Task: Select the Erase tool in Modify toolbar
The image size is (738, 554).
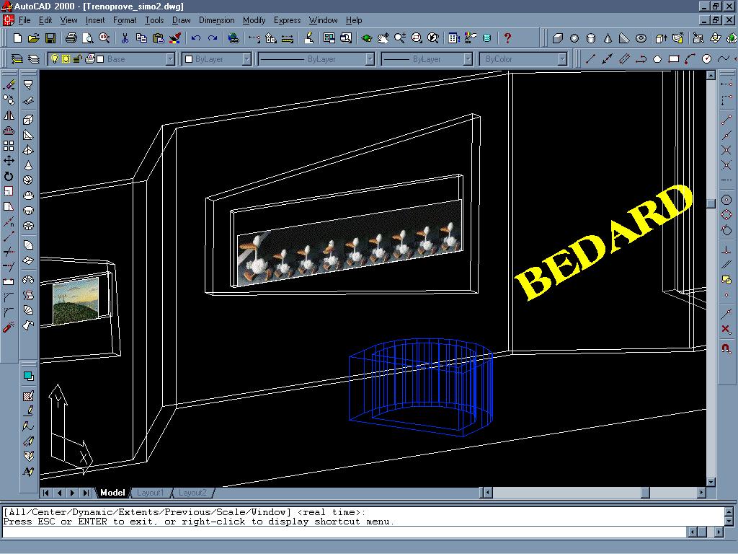Action: click(x=9, y=85)
